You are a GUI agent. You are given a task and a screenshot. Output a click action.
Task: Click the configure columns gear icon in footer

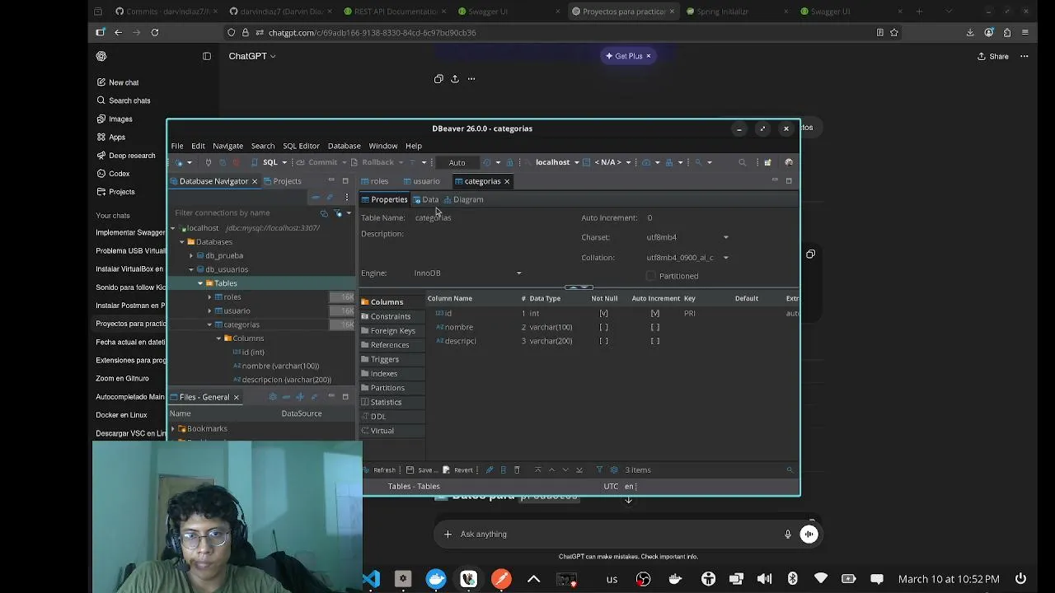click(x=614, y=469)
